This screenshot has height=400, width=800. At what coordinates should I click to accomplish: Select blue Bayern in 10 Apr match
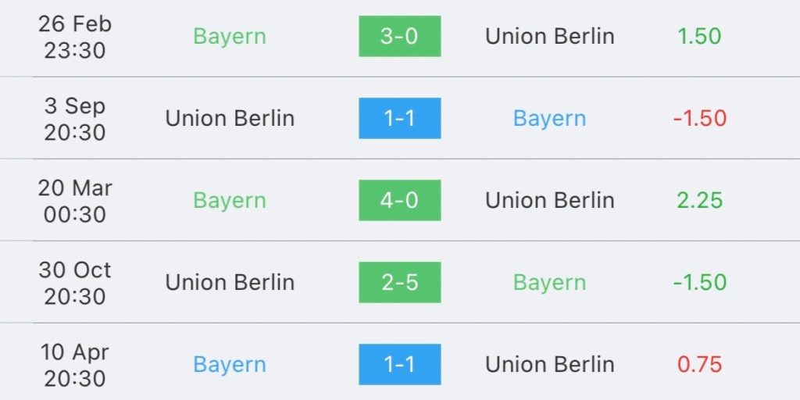tap(230, 365)
